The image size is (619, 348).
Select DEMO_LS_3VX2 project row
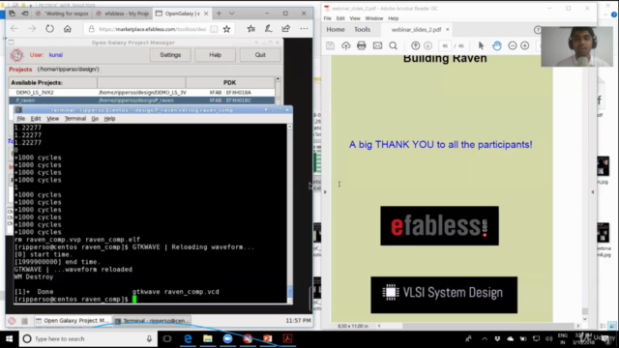[142, 93]
